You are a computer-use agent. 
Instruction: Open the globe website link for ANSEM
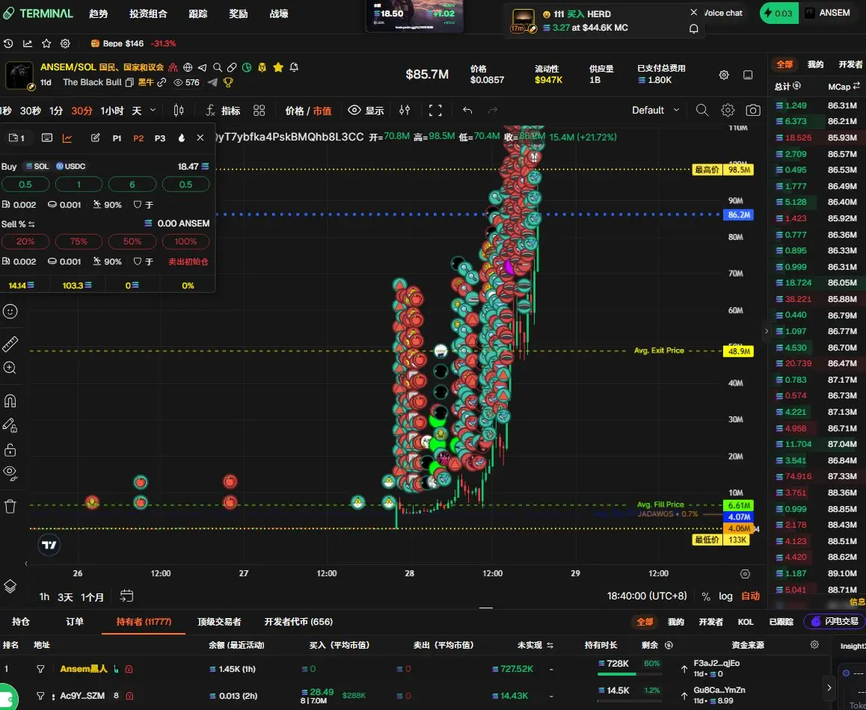(x=188, y=67)
